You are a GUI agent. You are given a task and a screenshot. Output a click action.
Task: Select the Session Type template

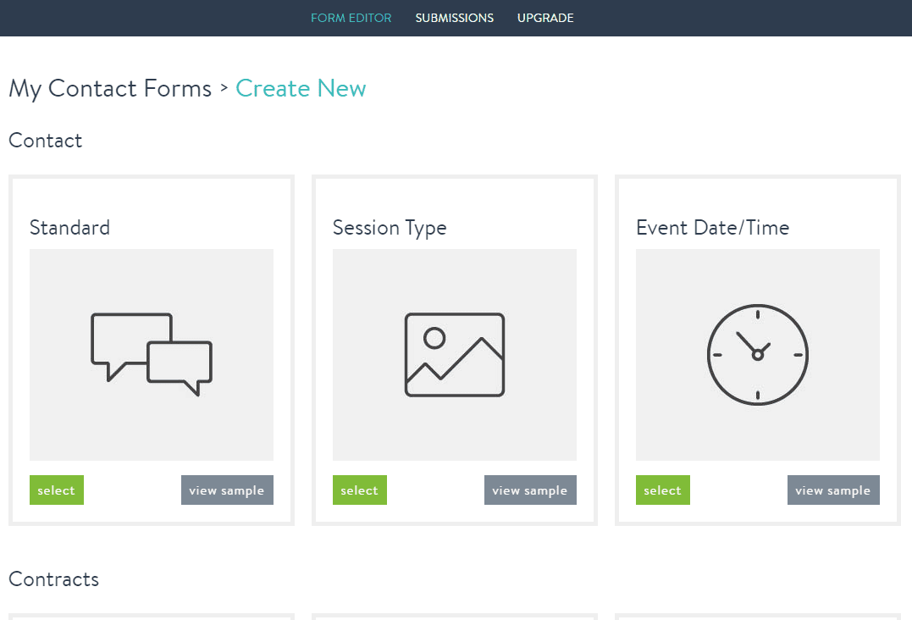coord(359,490)
